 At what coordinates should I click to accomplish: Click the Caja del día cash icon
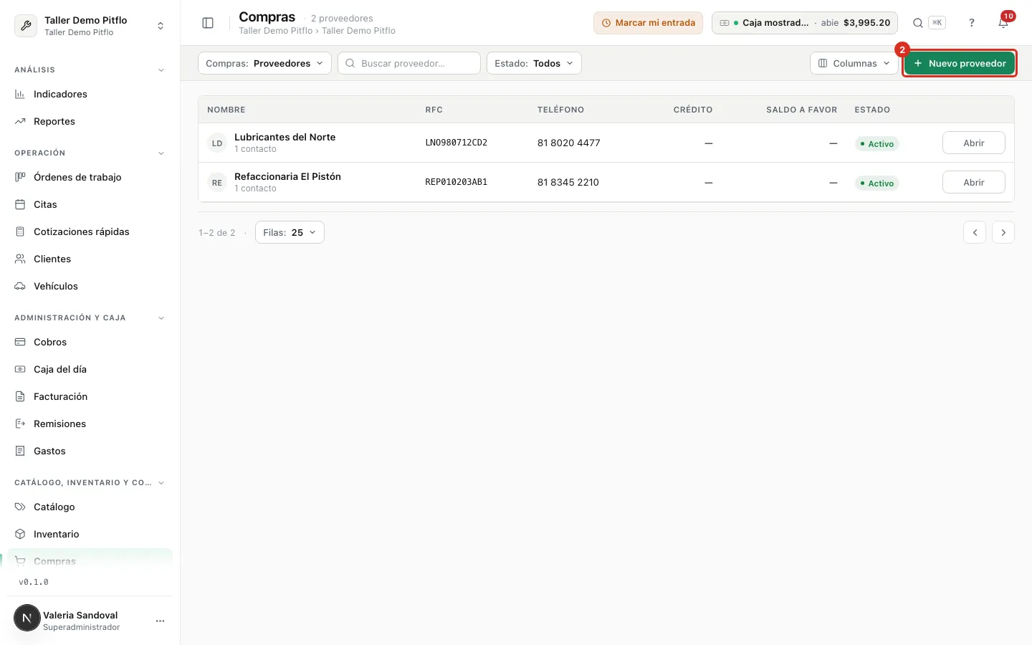(x=20, y=369)
